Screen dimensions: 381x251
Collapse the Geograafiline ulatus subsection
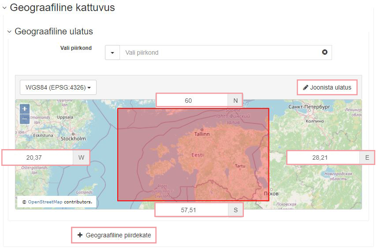pos(9,32)
